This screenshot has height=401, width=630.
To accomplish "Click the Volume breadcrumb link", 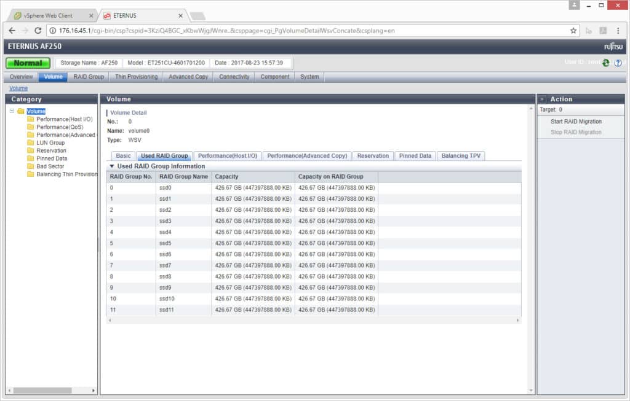I will point(18,88).
